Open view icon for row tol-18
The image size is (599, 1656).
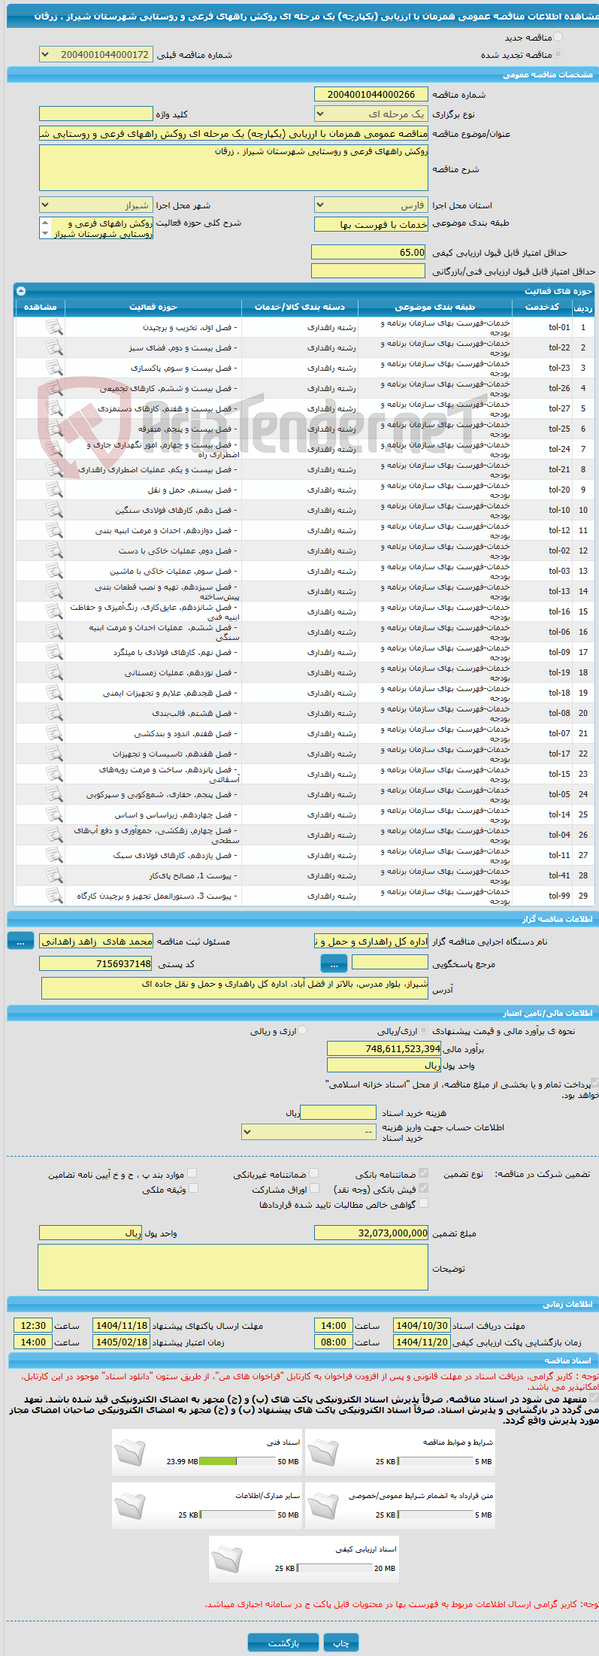pos(54,693)
